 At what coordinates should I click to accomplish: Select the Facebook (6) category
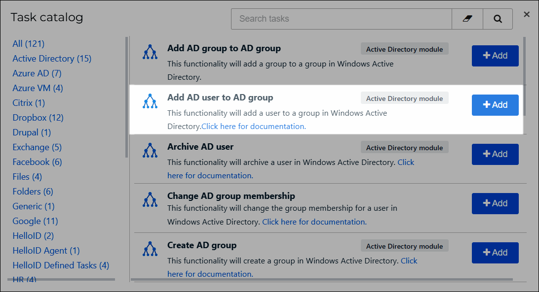(x=38, y=162)
